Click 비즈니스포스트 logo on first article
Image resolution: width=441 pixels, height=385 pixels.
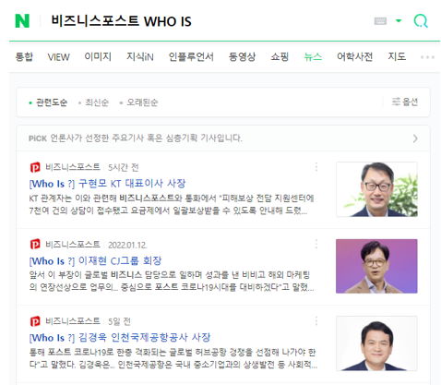click(x=35, y=167)
